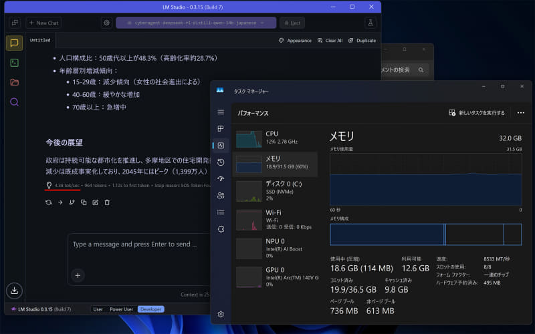Open Task Manager settings gear
Screen dimensions: 535x334
pyautogui.click(x=221, y=314)
